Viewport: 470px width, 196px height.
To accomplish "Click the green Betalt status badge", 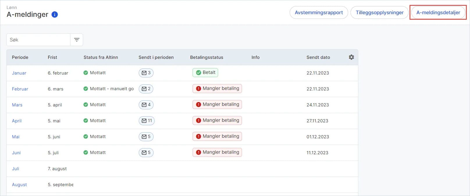I will click(x=205, y=72).
